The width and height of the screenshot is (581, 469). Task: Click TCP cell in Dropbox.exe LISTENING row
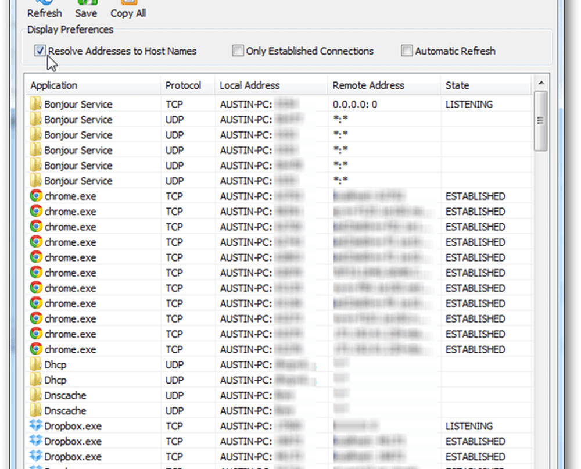[x=174, y=427]
